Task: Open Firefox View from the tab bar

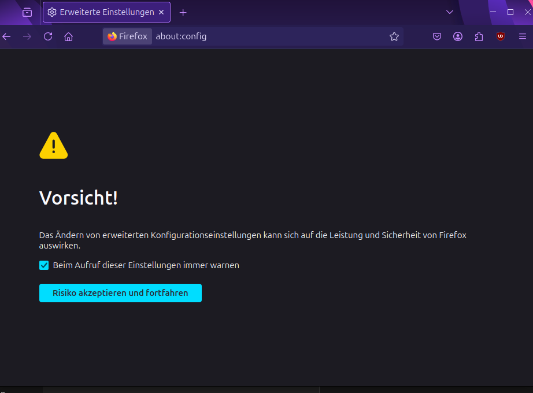Action: point(27,12)
